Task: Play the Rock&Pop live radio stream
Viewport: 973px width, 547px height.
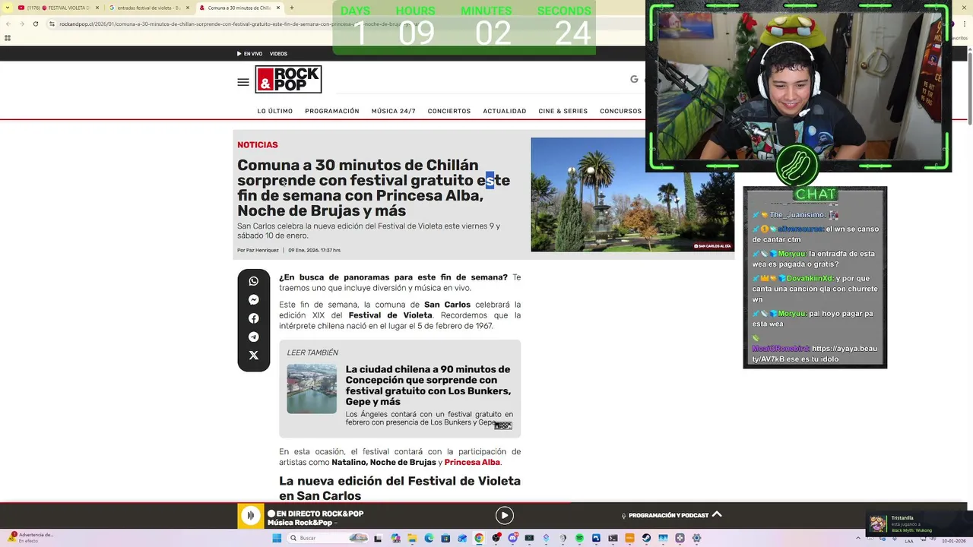Action: pyautogui.click(x=504, y=516)
